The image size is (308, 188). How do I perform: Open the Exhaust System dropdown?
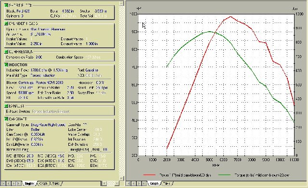(51, 111)
